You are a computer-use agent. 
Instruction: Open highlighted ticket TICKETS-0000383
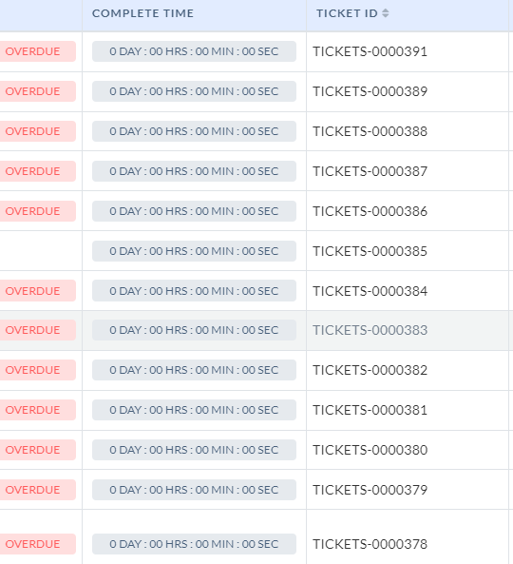click(370, 330)
